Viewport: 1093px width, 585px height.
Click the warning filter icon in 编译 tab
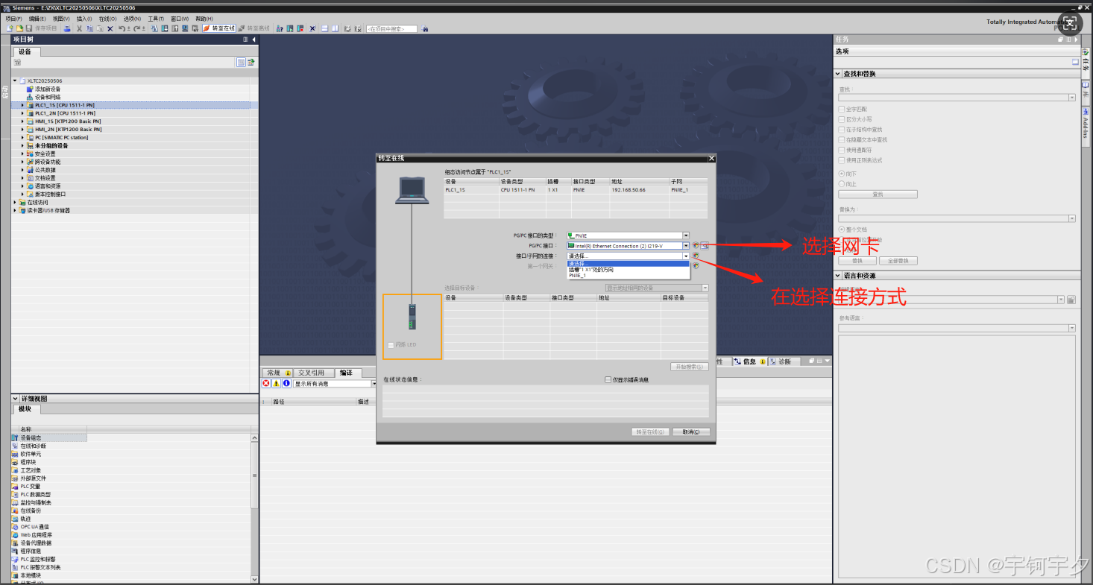point(276,383)
